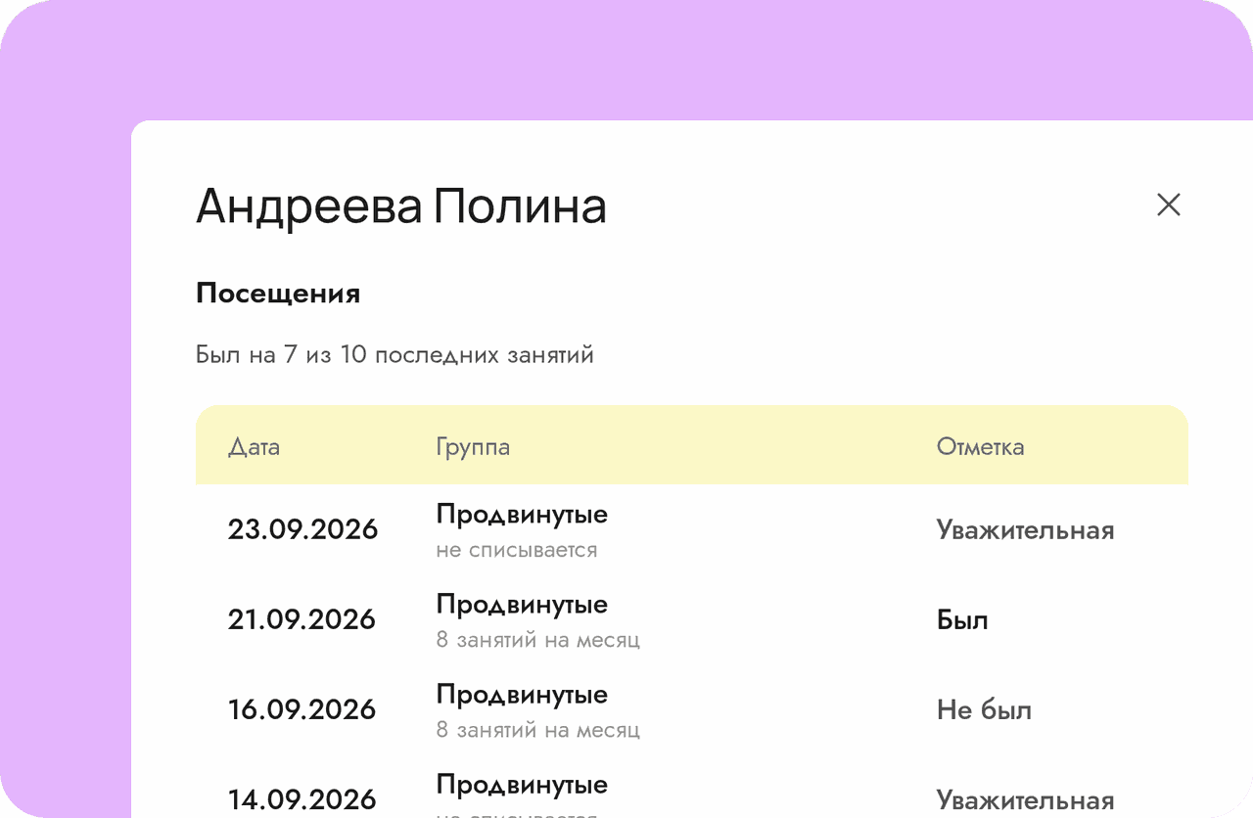1253x818 pixels.
Task: Click the Андреева Полина title
Action: [x=401, y=206]
